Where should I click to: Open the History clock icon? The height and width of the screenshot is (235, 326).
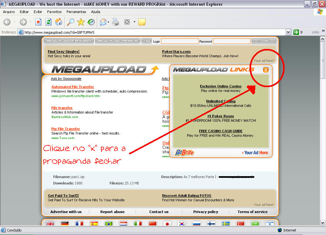click(91, 22)
